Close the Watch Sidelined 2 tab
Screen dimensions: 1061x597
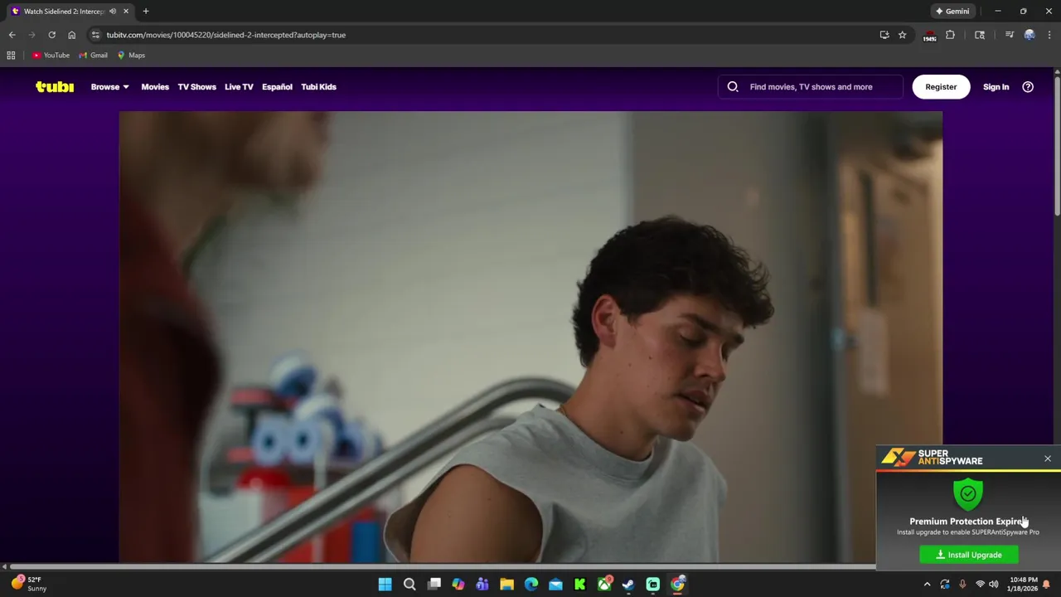[126, 12]
